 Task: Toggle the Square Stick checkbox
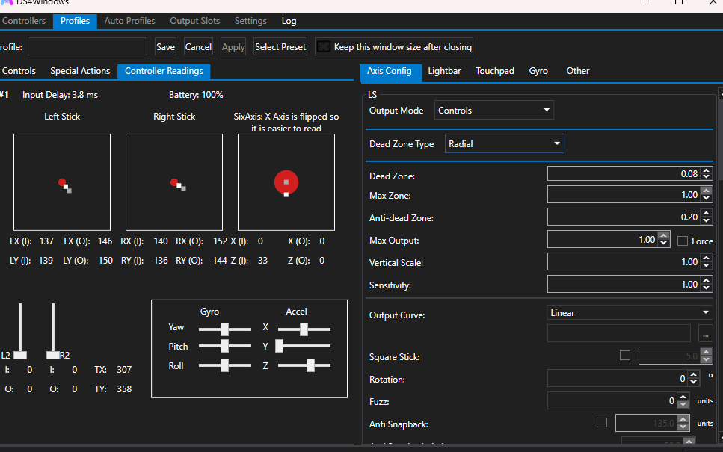point(625,356)
